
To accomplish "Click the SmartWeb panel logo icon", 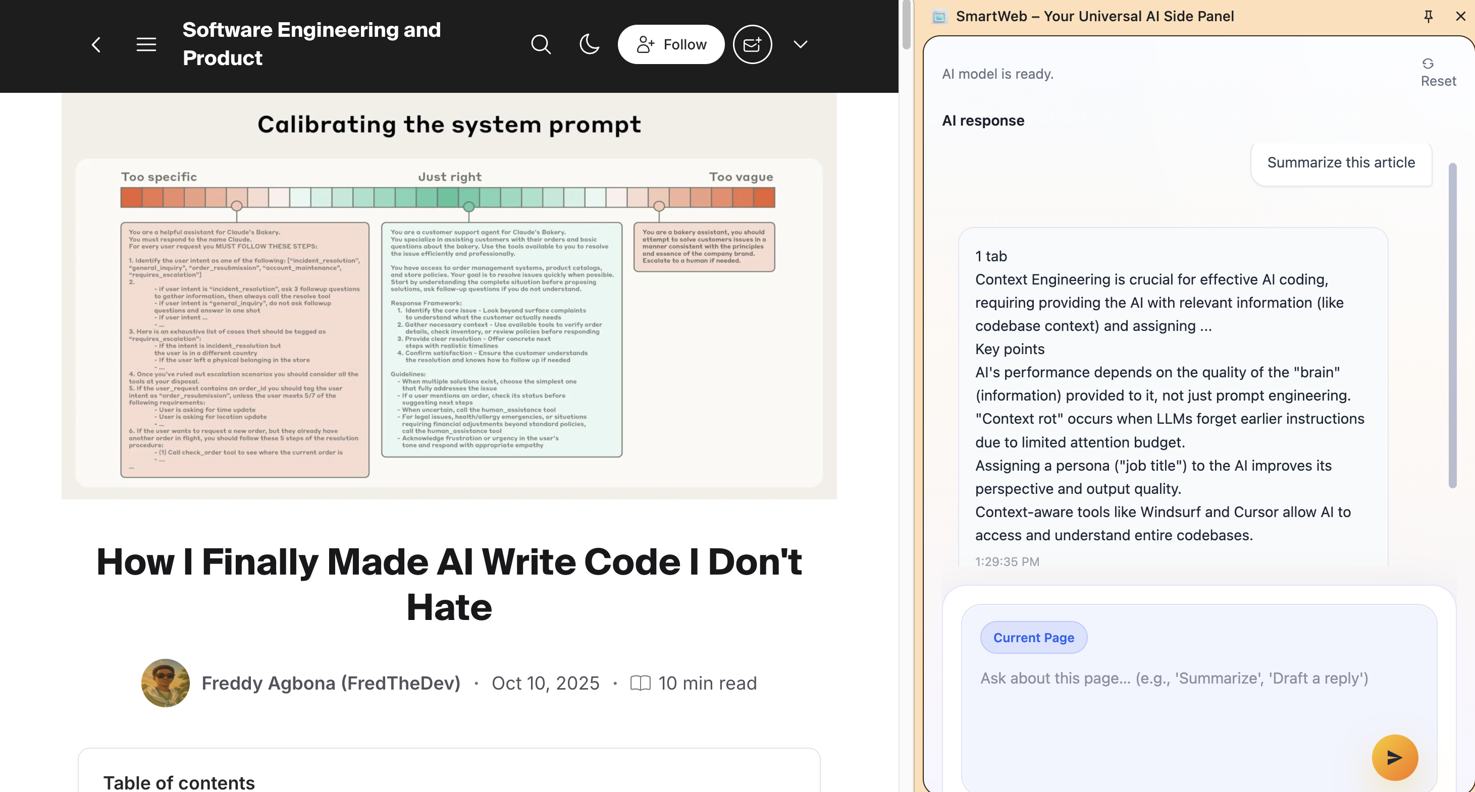I will tap(939, 17).
